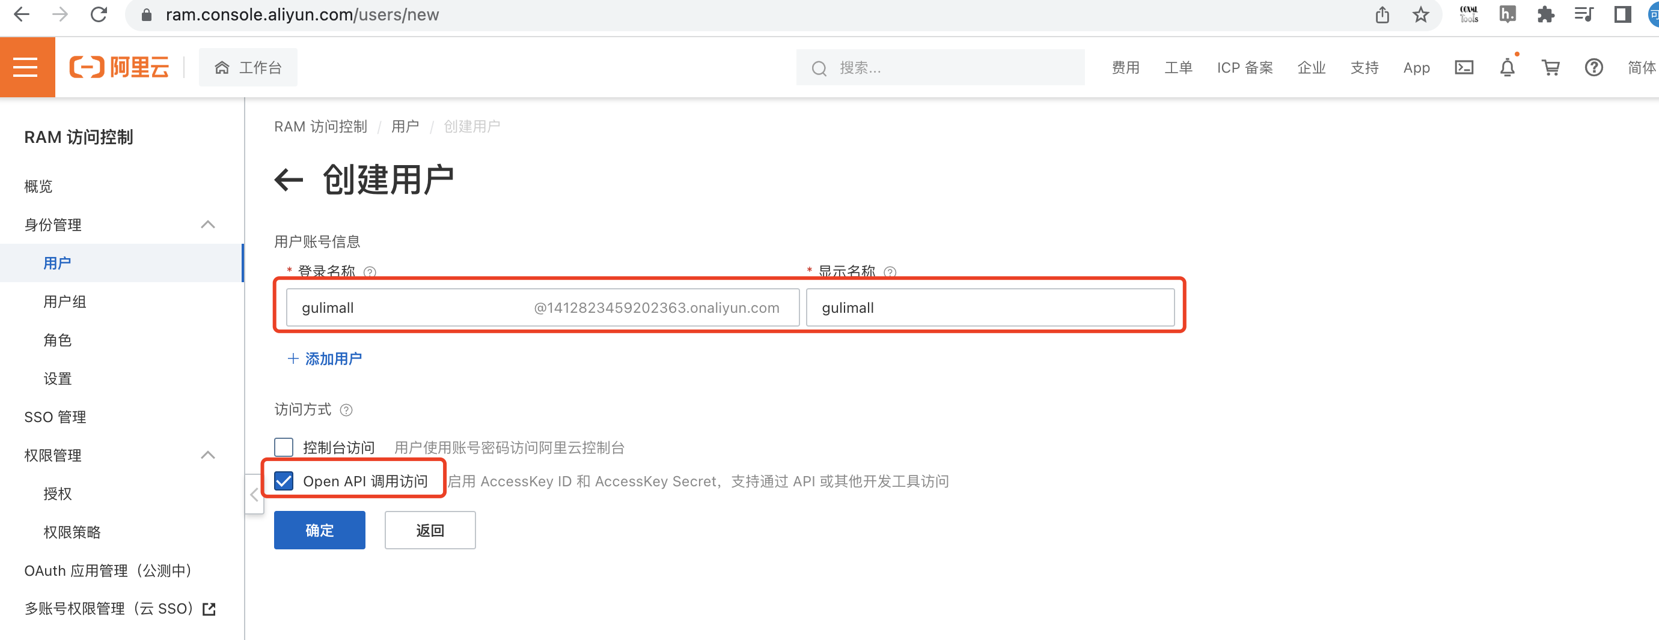
Task: Enable the 控制台访问 checkbox
Action: (x=283, y=447)
